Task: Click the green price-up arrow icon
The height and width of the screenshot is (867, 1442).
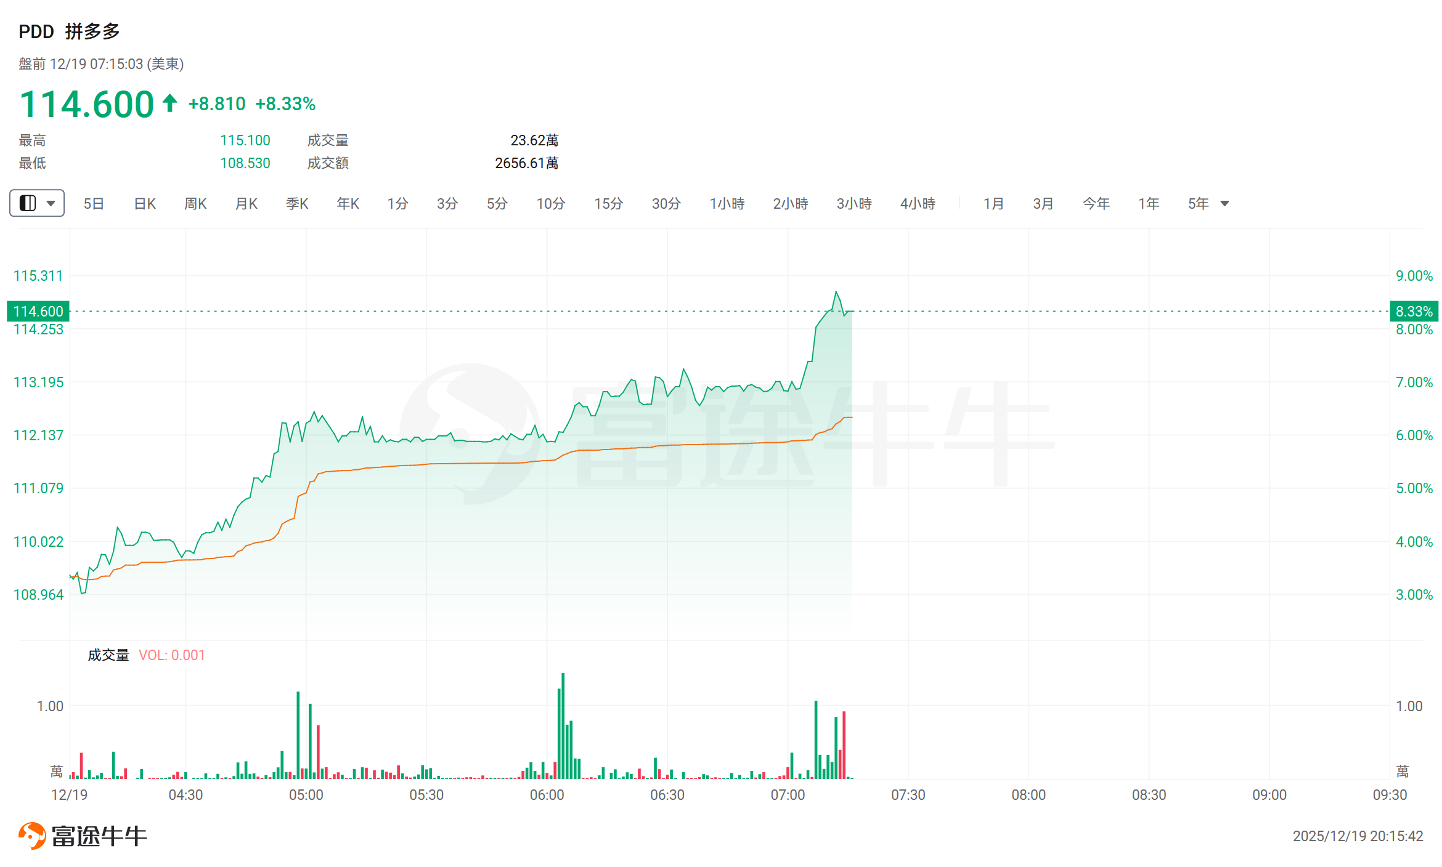Action: 170,103
